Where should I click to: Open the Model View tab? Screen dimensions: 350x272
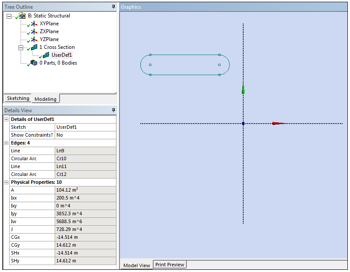point(136,265)
